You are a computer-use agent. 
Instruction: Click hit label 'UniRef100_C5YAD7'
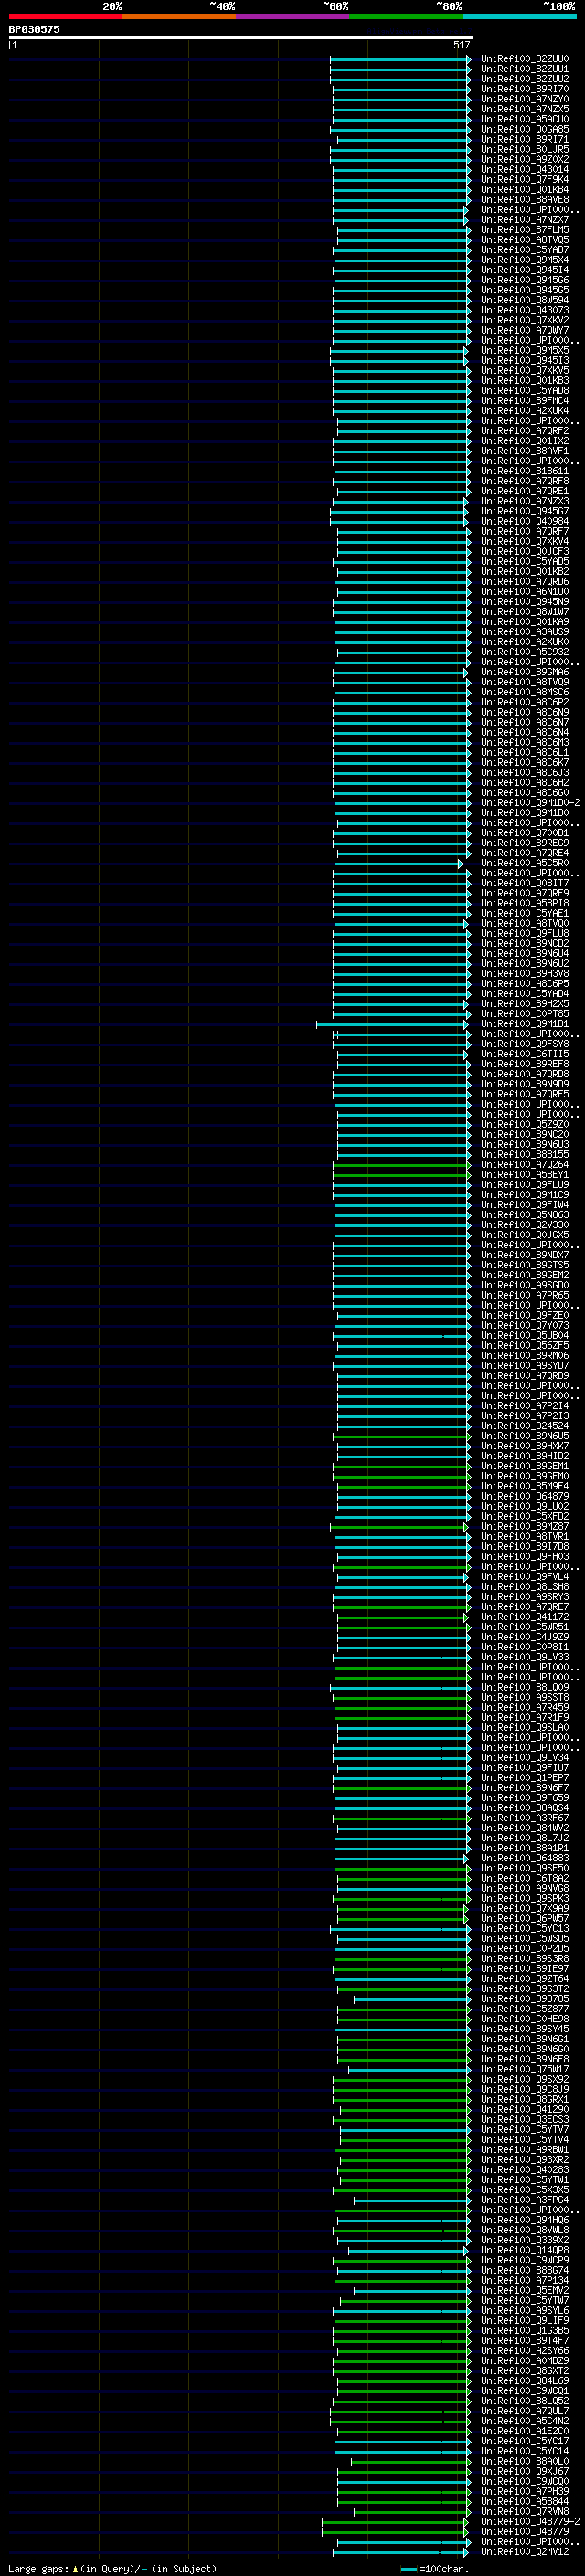[x=524, y=250]
